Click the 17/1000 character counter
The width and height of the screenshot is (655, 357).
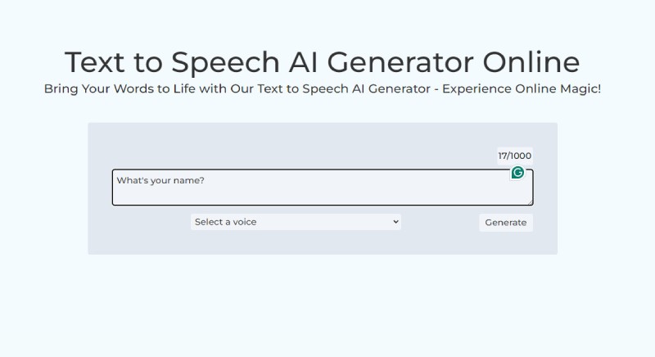coord(514,156)
